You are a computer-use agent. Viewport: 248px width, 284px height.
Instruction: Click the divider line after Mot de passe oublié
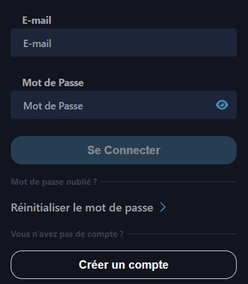coord(168,182)
